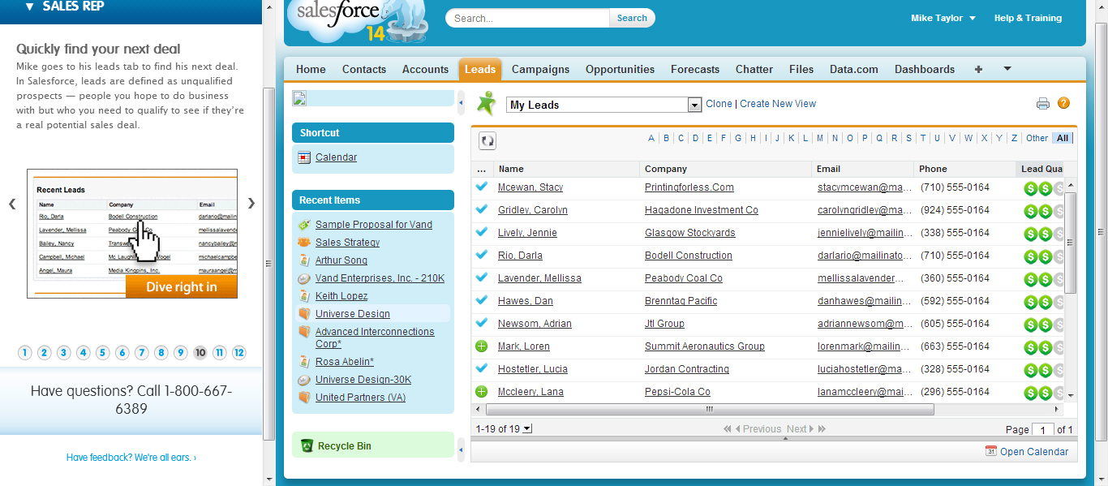The width and height of the screenshot is (1108, 486).
Task: Click blue checkmark next to Mcewan, Stacy
Action: pyautogui.click(x=482, y=187)
